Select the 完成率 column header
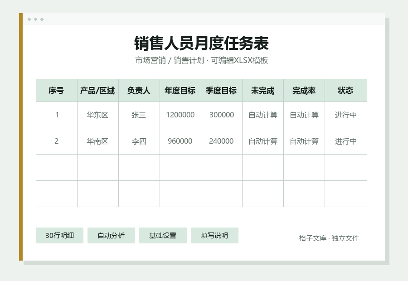Image resolution: width=408 pixels, height=281 pixels. coord(304,91)
